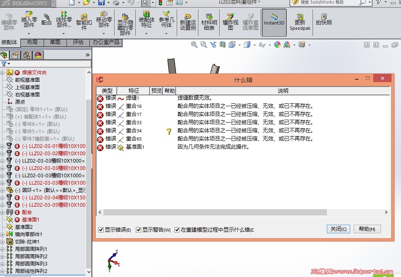401x277 pixels.
Task: Open the 材料明细表 (Bill of Materials)
Action: pos(209,22)
